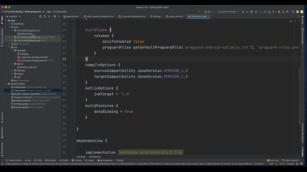Collapse the drawable folder
The width and height of the screenshot is (307, 172).
[x=12, y=51]
